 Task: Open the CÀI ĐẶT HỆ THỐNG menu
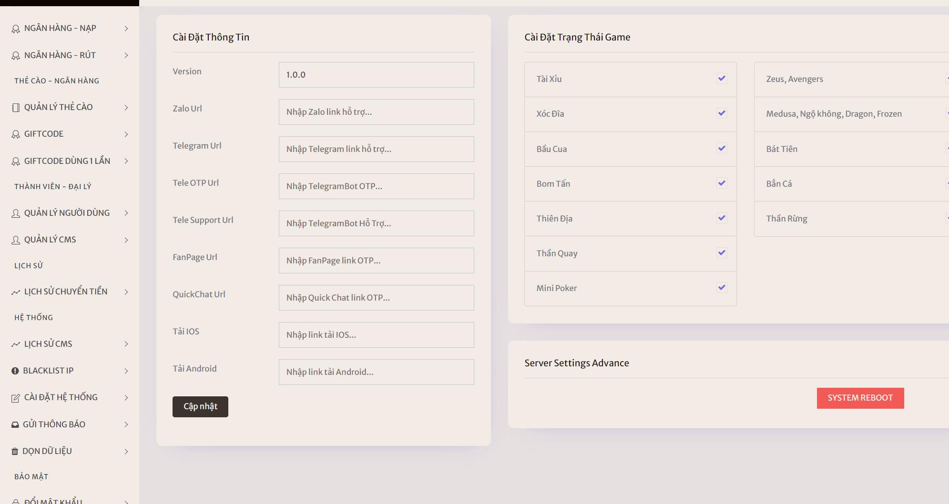(70, 398)
